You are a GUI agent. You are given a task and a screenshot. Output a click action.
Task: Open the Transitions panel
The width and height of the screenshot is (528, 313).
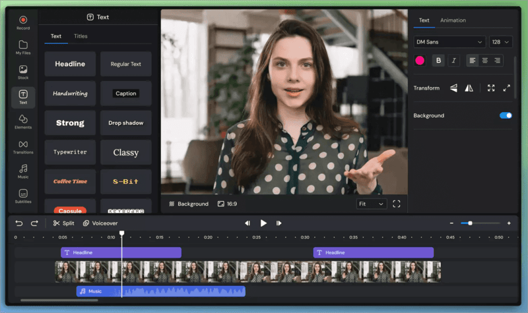click(23, 147)
